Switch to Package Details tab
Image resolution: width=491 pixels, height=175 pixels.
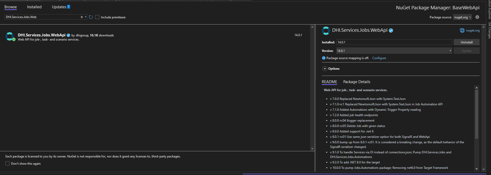point(356,82)
